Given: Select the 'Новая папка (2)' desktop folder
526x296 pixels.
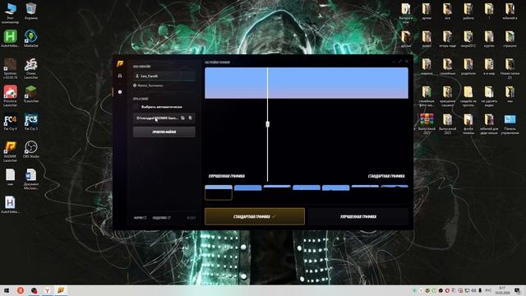Looking at the screenshot, I should tap(510, 68).
